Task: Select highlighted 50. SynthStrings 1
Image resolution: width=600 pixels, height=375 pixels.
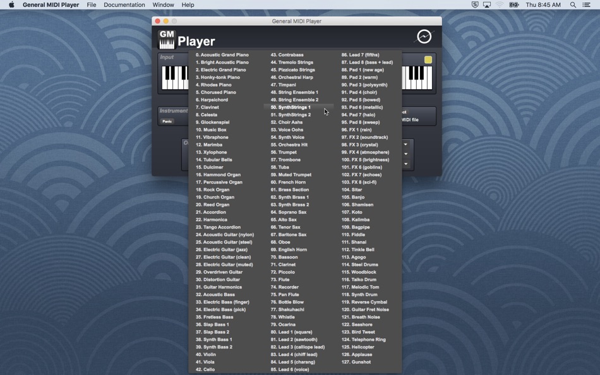Action: 299,107
